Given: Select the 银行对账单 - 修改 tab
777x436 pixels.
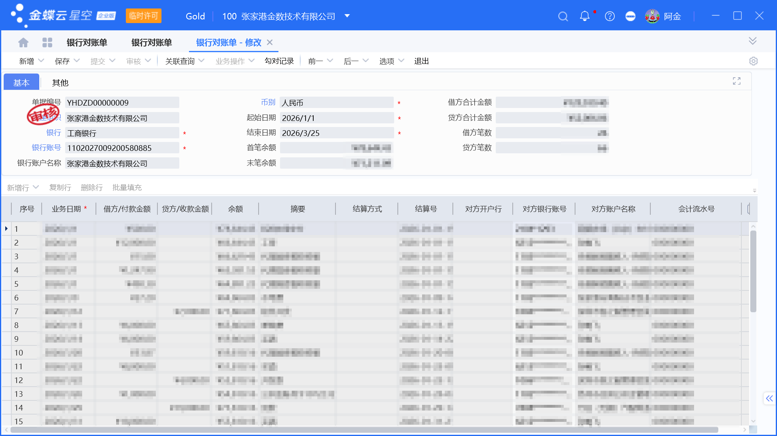Looking at the screenshot, I should 229,42.
